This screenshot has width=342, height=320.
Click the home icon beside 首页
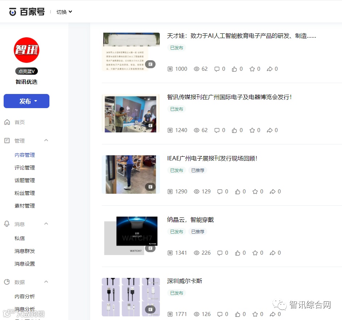pyautogui.click(x=7, y=122)
